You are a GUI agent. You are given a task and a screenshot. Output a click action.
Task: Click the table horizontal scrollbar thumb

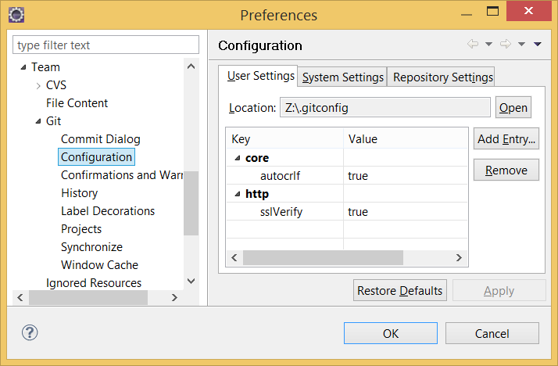[323, 258]
